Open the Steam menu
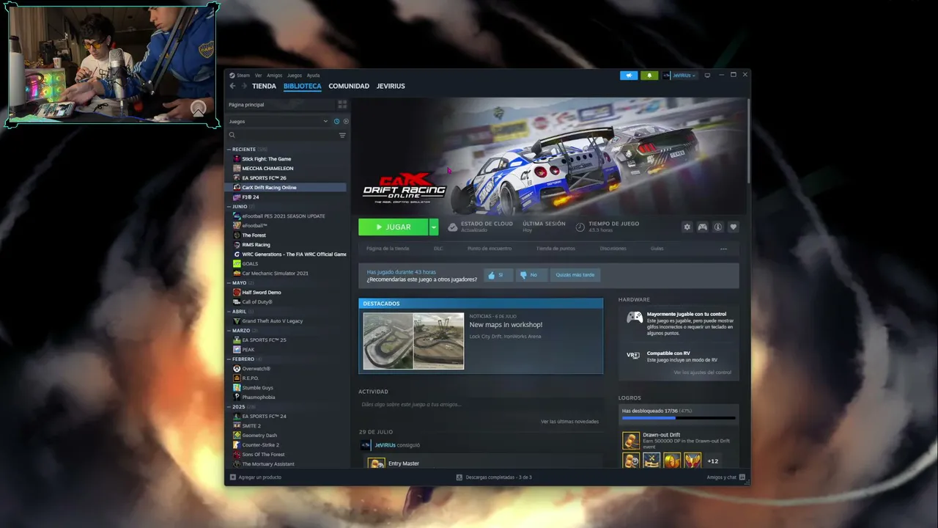Viewport: 938px width, 528px height. (243, 76)
